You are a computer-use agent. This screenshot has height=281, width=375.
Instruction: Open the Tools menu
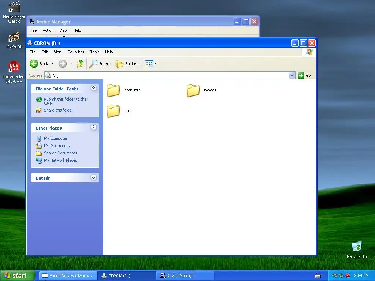pyautogui.click(x=95, y=52)
